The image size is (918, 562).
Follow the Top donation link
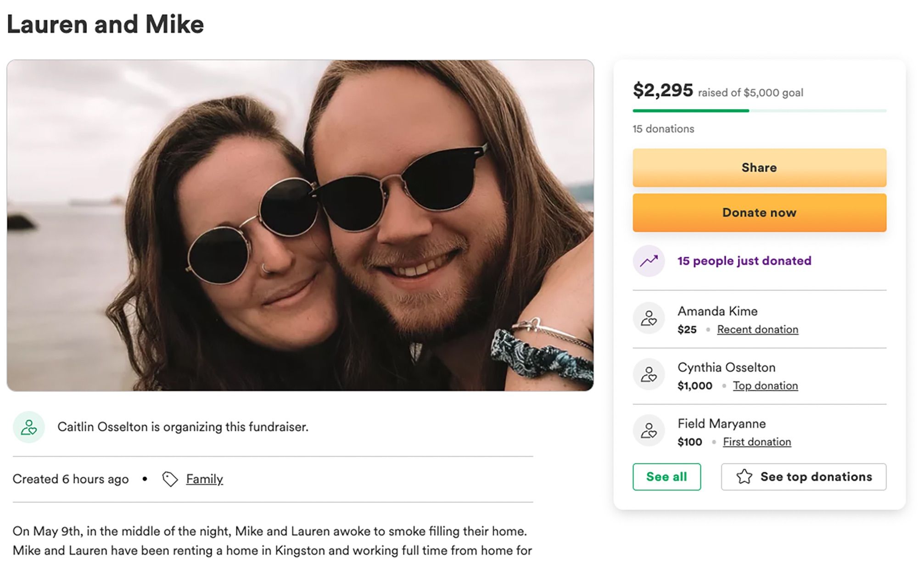(x=765, y=386)
